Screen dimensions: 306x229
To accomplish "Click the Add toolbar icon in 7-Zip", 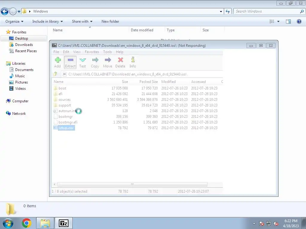I will tap(58, 62).
